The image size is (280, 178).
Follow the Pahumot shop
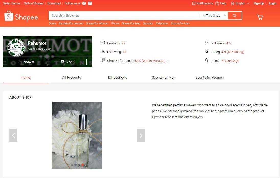26,62
